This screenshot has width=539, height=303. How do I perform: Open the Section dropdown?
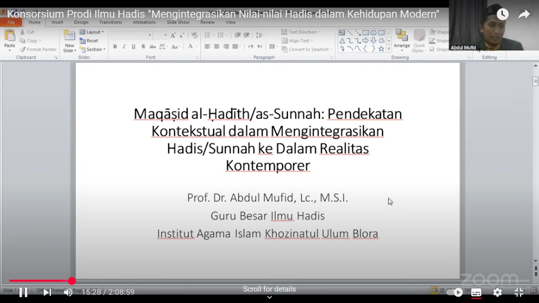[x=92, y=49]
